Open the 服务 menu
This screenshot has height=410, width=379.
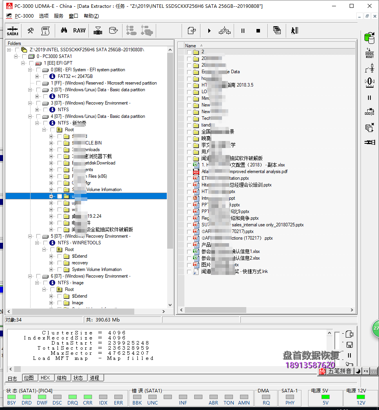pos(59,16)
